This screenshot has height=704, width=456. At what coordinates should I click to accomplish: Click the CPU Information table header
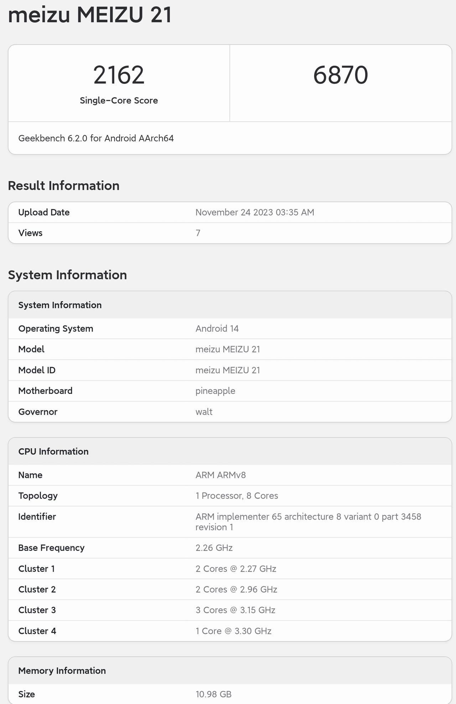[x=53, y=451]
